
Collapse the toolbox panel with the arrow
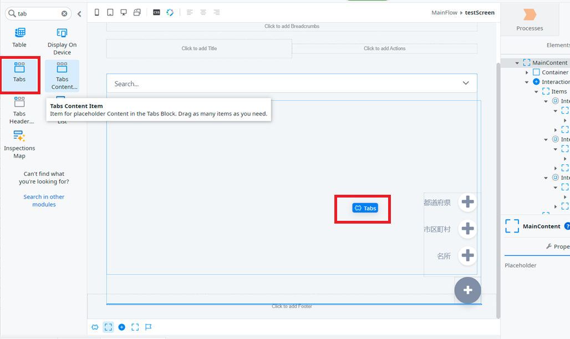(x=79, y=13)
